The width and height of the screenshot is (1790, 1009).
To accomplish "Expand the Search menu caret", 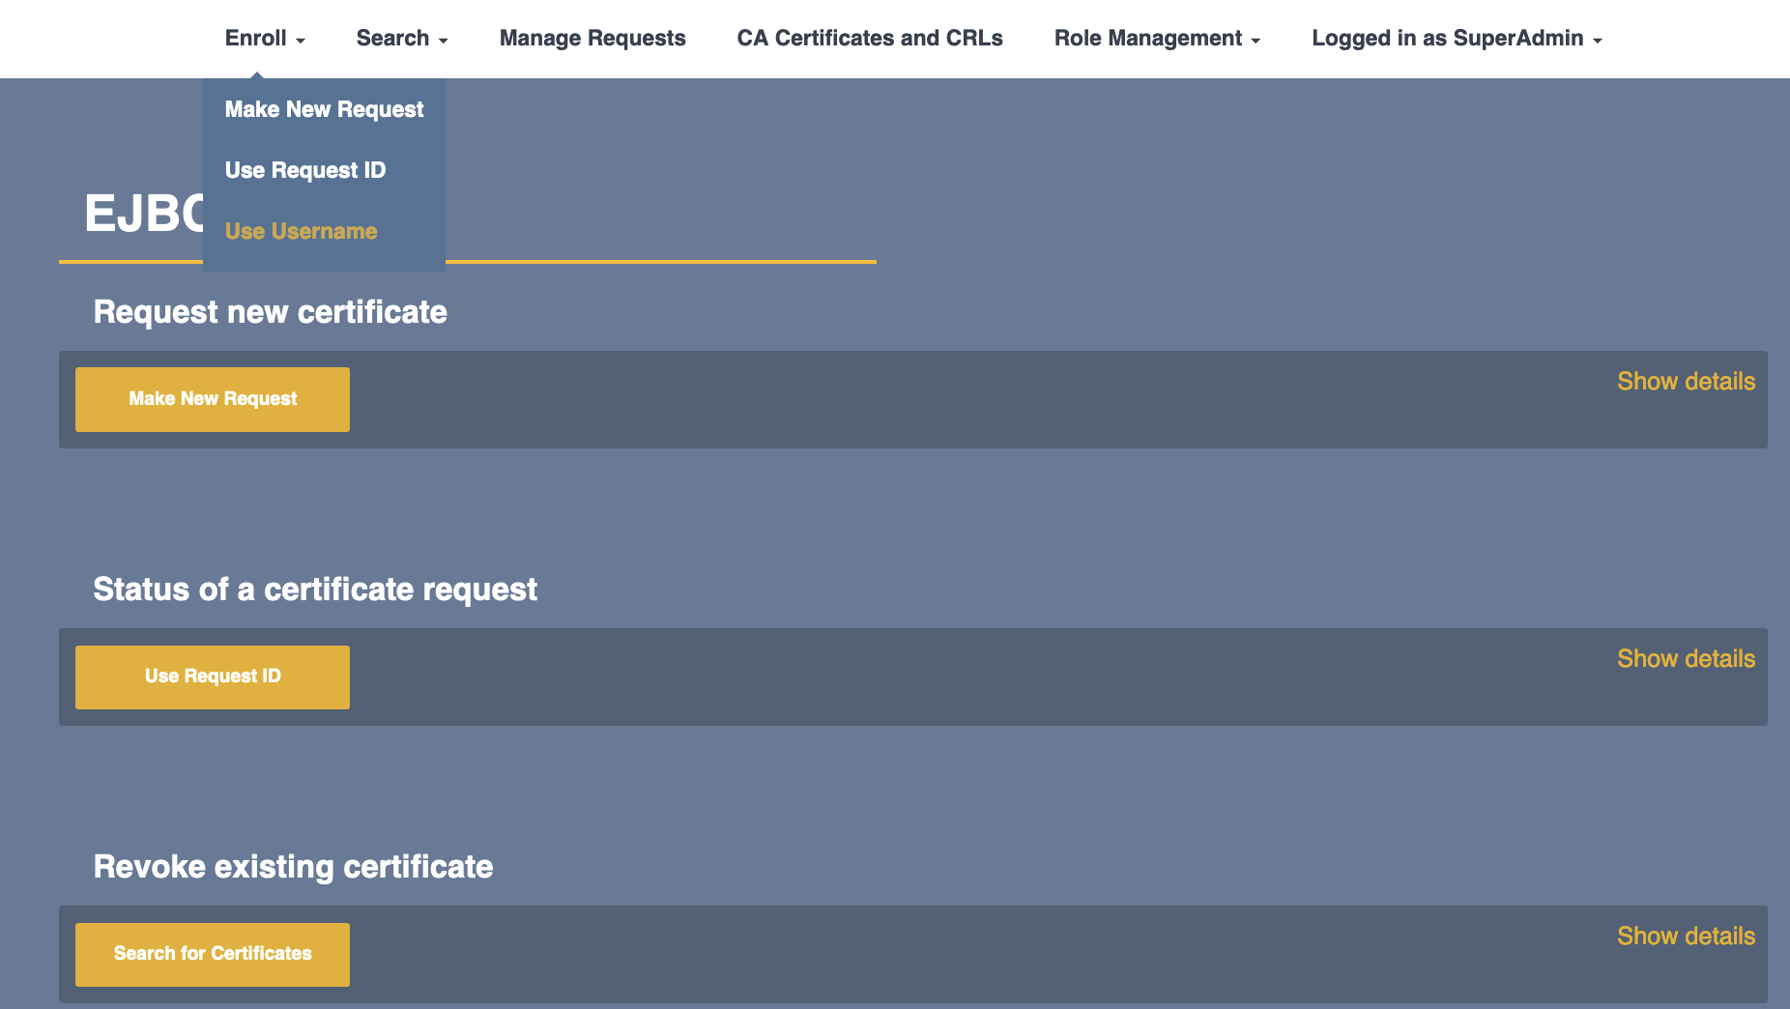I will 443,41.
